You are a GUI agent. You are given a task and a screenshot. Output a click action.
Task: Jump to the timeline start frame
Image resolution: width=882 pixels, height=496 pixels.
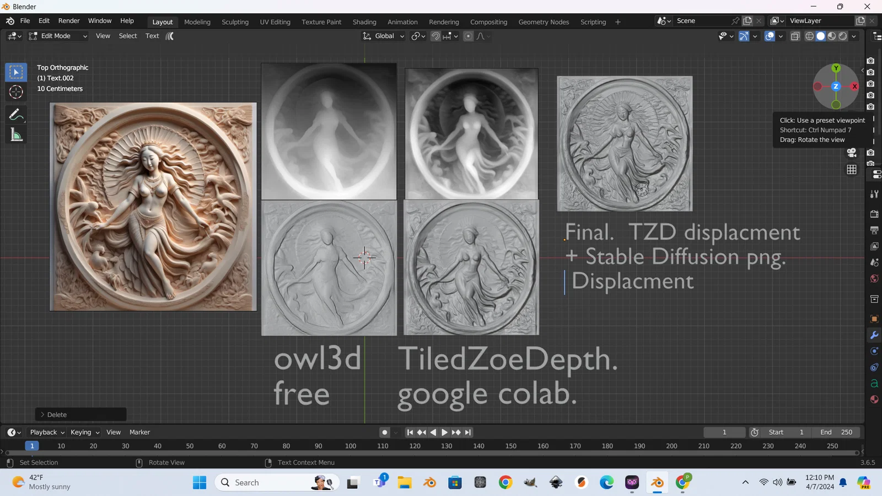tap(410, 433)
